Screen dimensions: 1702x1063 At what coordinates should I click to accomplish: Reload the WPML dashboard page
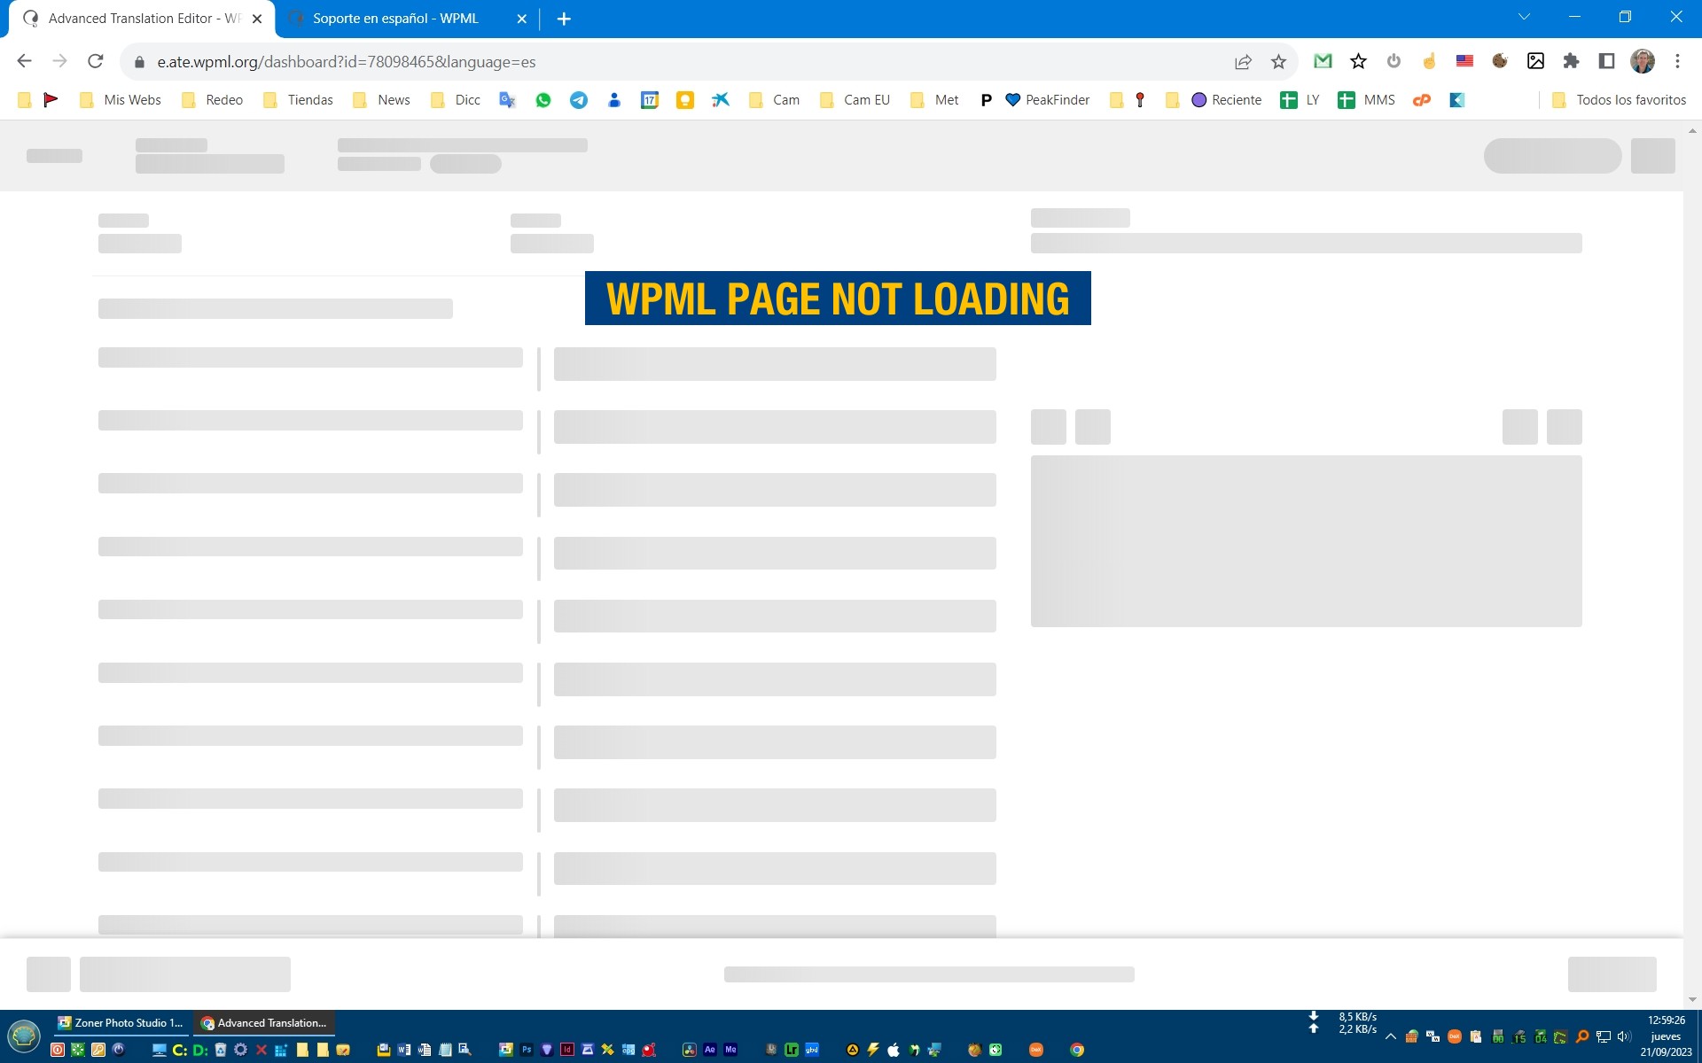(96, 61)
